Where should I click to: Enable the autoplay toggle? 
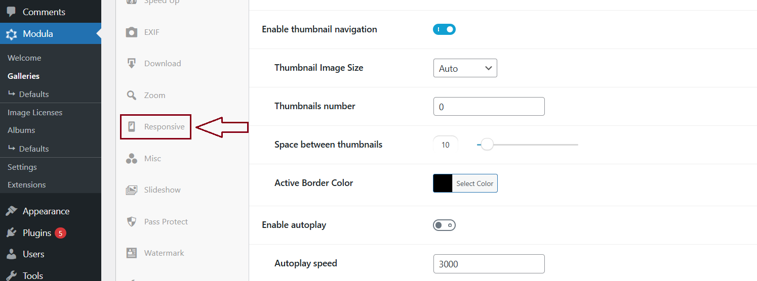pos(444,225)
